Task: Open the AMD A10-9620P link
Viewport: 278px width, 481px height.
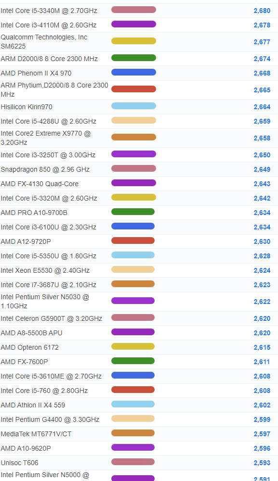Action: pos(26,448)
